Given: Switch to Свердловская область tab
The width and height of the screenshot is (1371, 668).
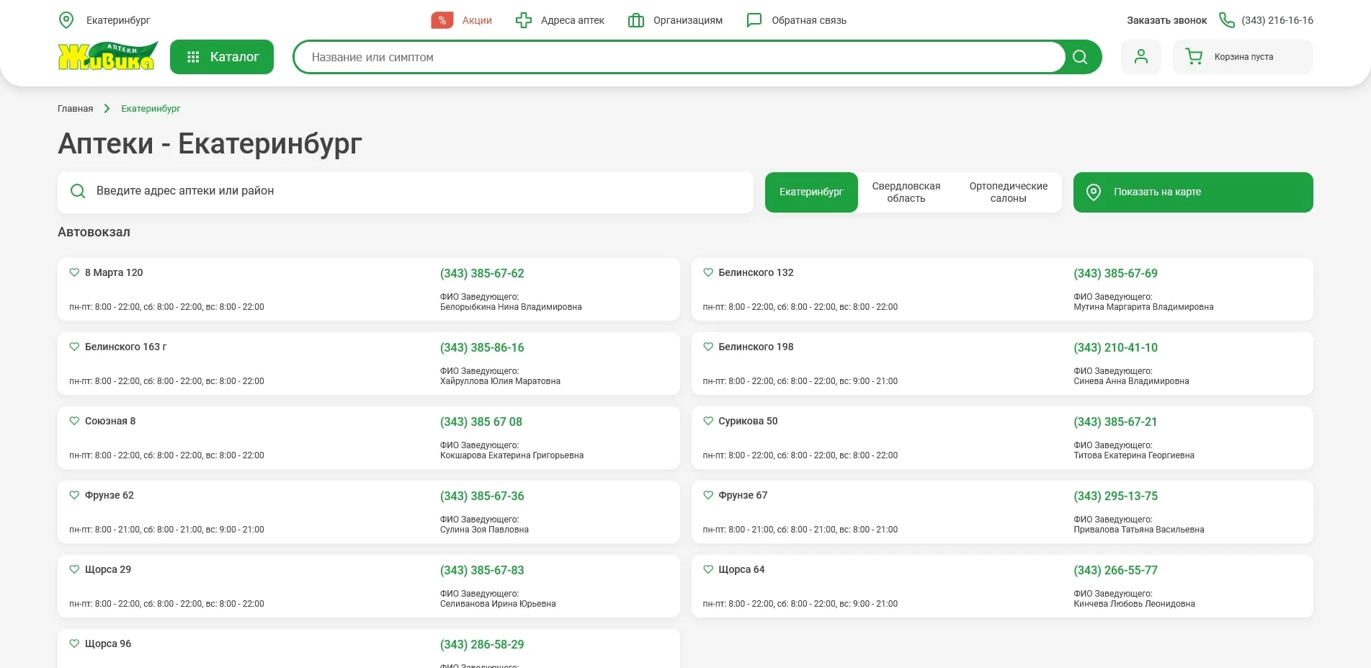Looking at the screenshot, I should (x=906, y=192).
